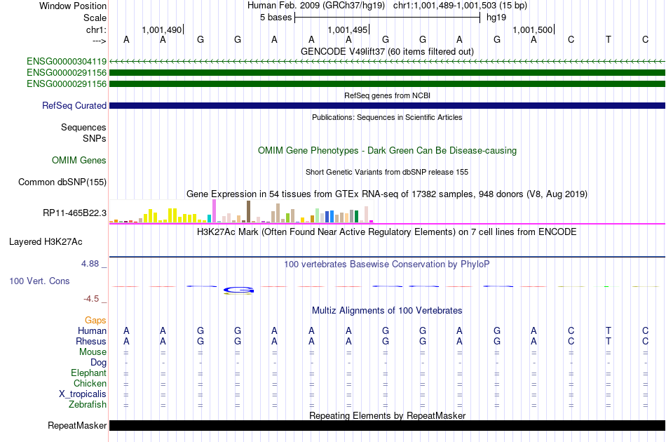The height and width of the screenshot is (442, 666).
Task: Click the GTEx Gene Expression track title
Action: pos(387,194)
